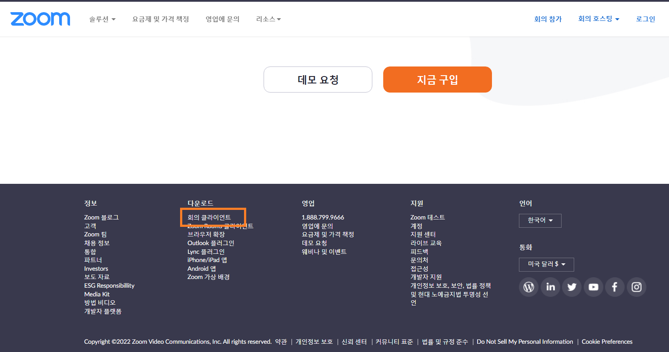Open the 웨비나 및 이벤트 footer link
The image size is (669, 352).
point(324,252)
